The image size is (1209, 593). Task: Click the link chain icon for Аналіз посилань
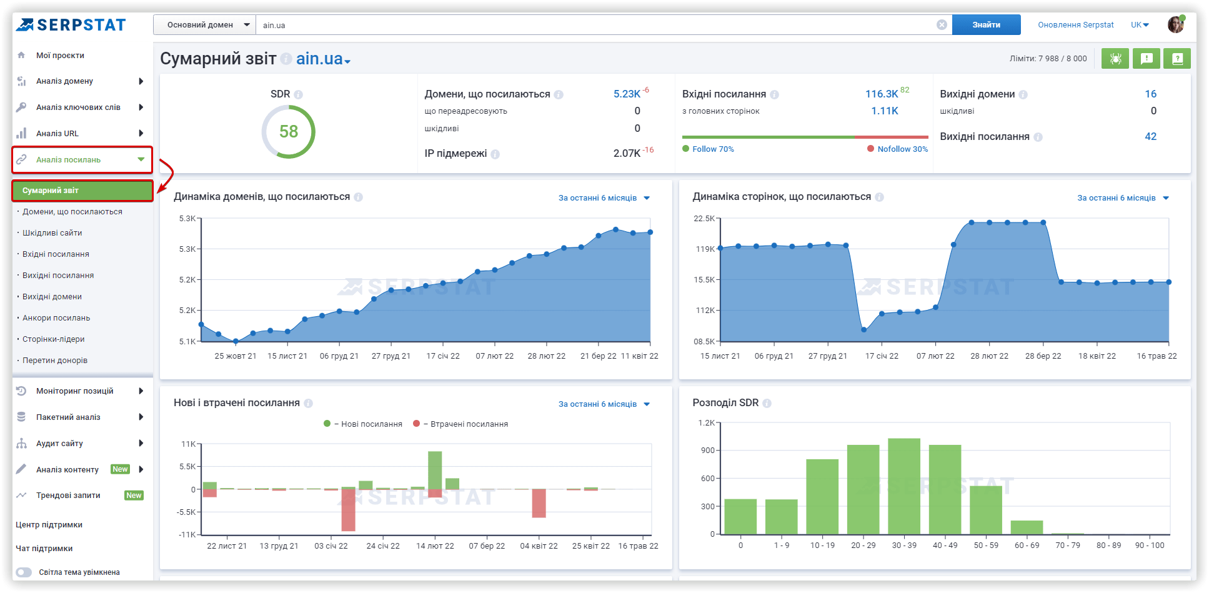pyautogui.click(x=22, y=159)
